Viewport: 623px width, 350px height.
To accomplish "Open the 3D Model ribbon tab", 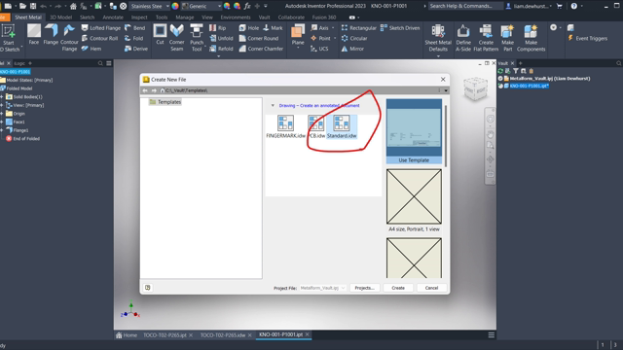I will (60, 17).
